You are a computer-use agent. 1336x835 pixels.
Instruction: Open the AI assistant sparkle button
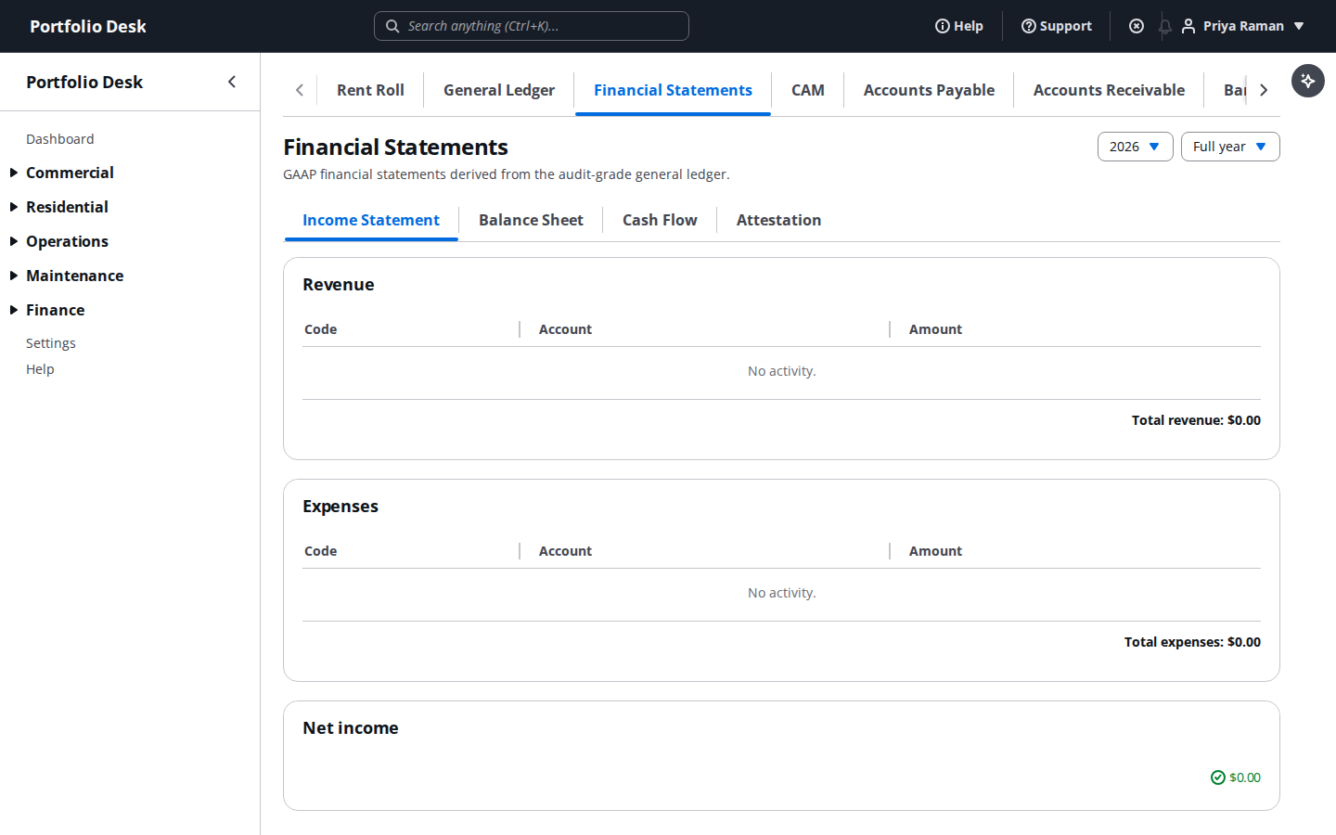pyautogui.click(x=1308, y=81)
